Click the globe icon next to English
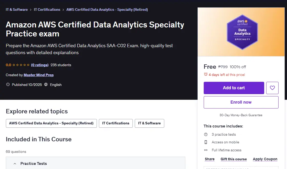 (x=46, y=84)
